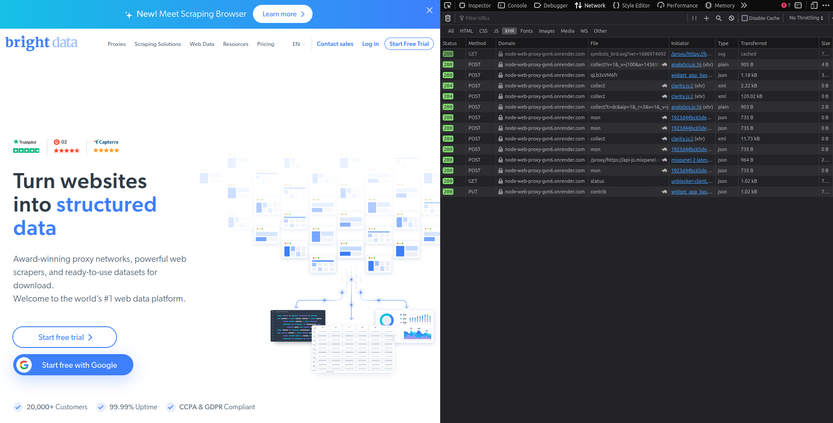Viewport: 833px width, 423px height.
Task: Activate the element picker icon in DevTools
Action: (x=448, y=5)
